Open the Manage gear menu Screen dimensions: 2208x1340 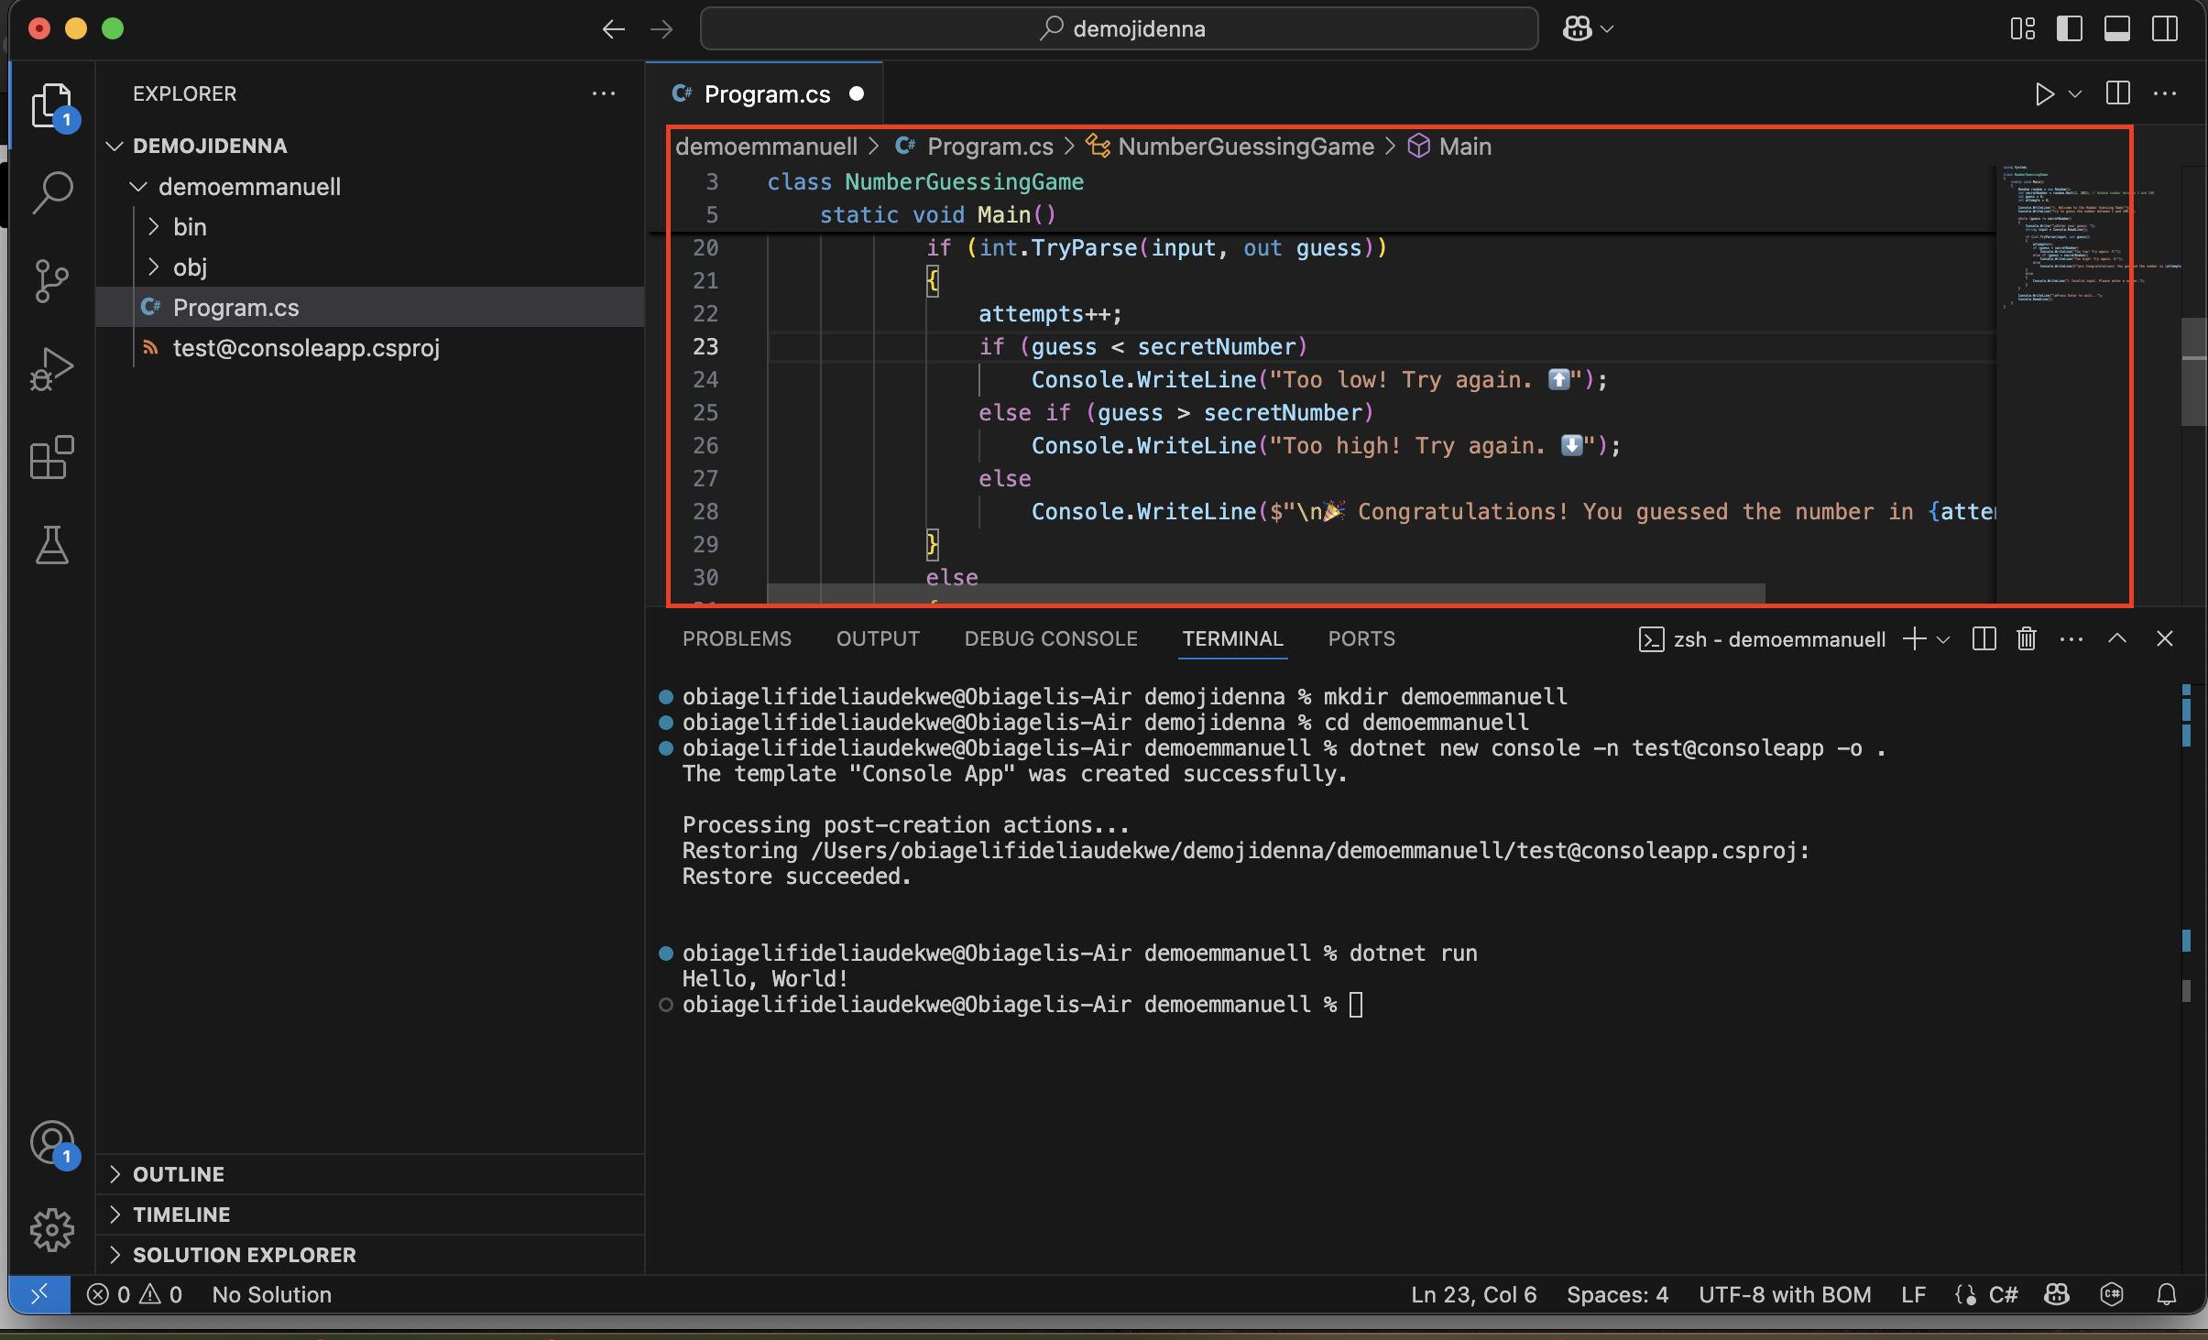point(52,1230)
